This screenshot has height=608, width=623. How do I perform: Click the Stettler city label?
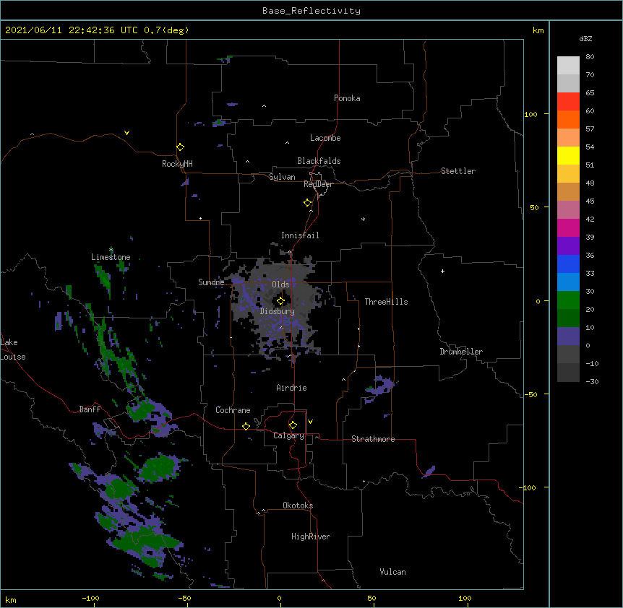coord(457,171)
